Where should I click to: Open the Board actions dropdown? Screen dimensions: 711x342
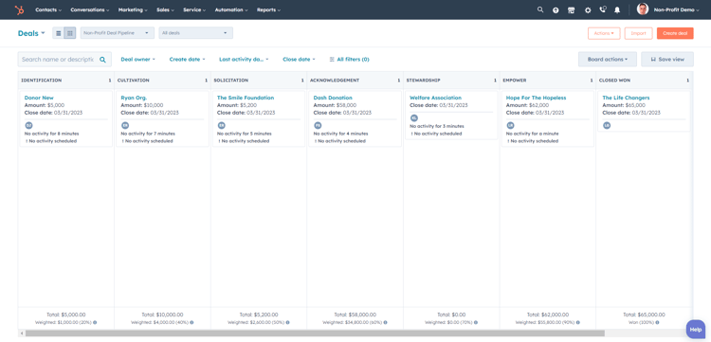pyautogui.click(x=607, y=60)
